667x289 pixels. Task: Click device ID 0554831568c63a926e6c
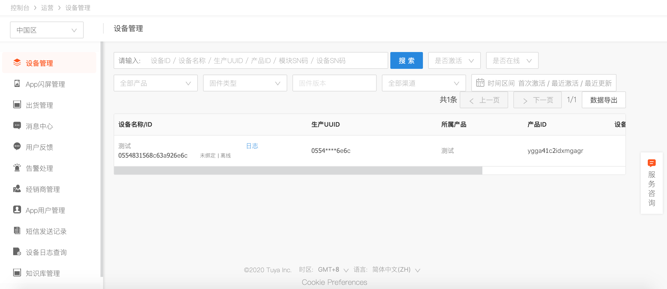click(x=153, y=155)
